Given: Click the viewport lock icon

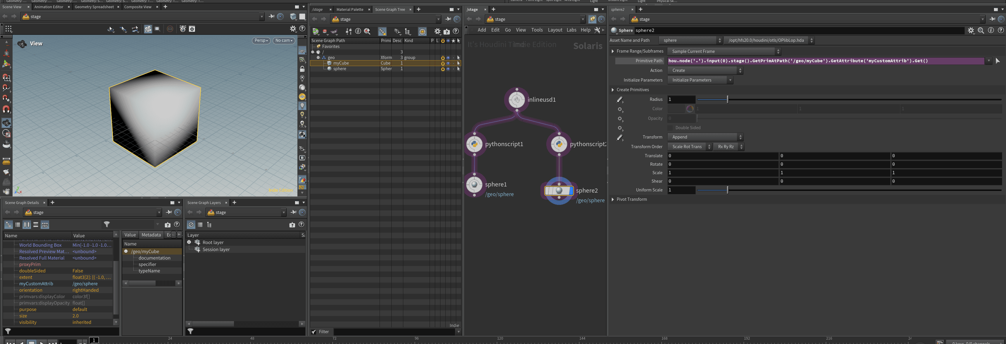Looking at the screenshot, I should (302, 69).
